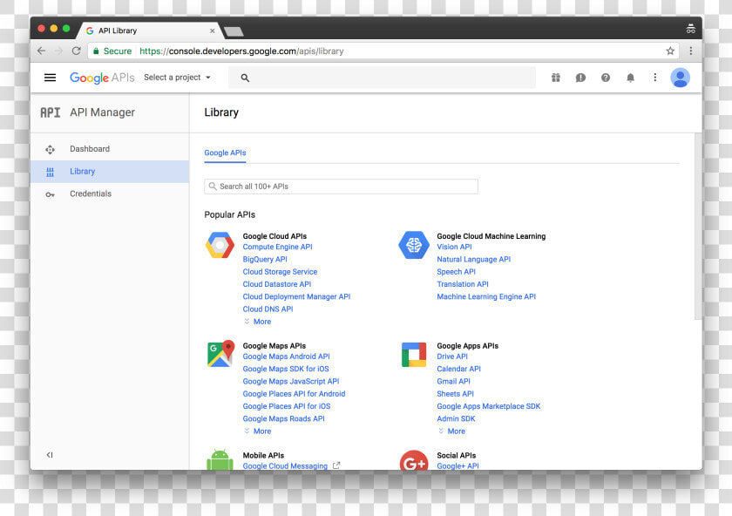Image resolution: width=732 pixels, height=516 pixels.
Task: Open the Vision API link
Action: tap(454, 247)
